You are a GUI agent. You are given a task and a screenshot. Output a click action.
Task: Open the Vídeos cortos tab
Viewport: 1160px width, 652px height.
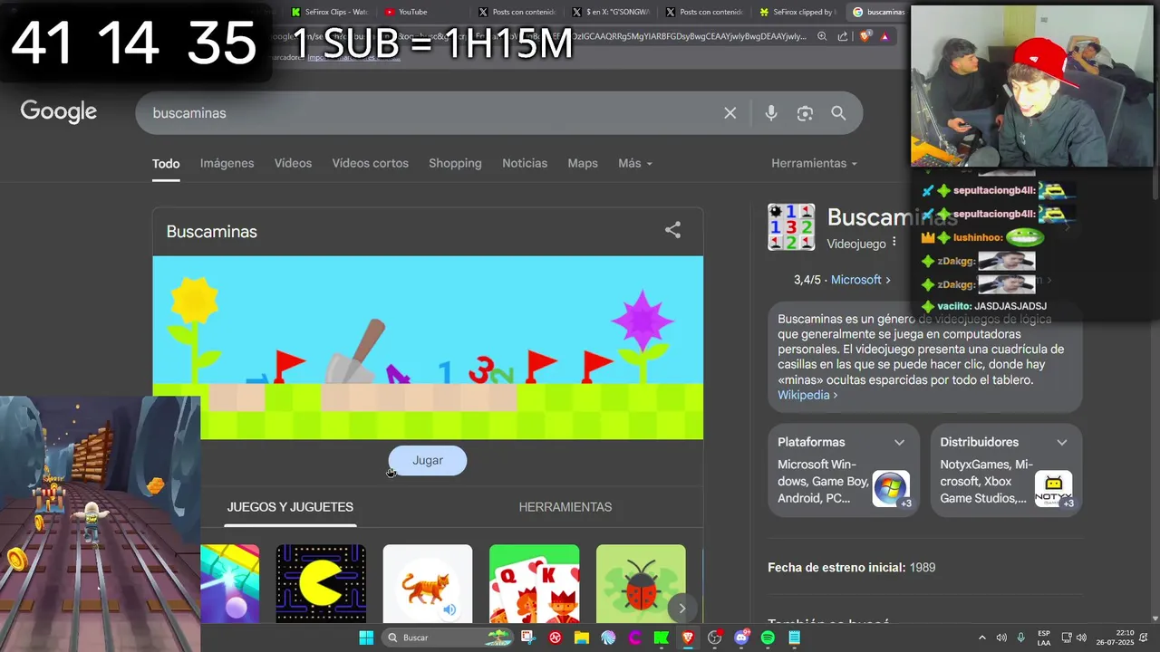tap(370, 163)
